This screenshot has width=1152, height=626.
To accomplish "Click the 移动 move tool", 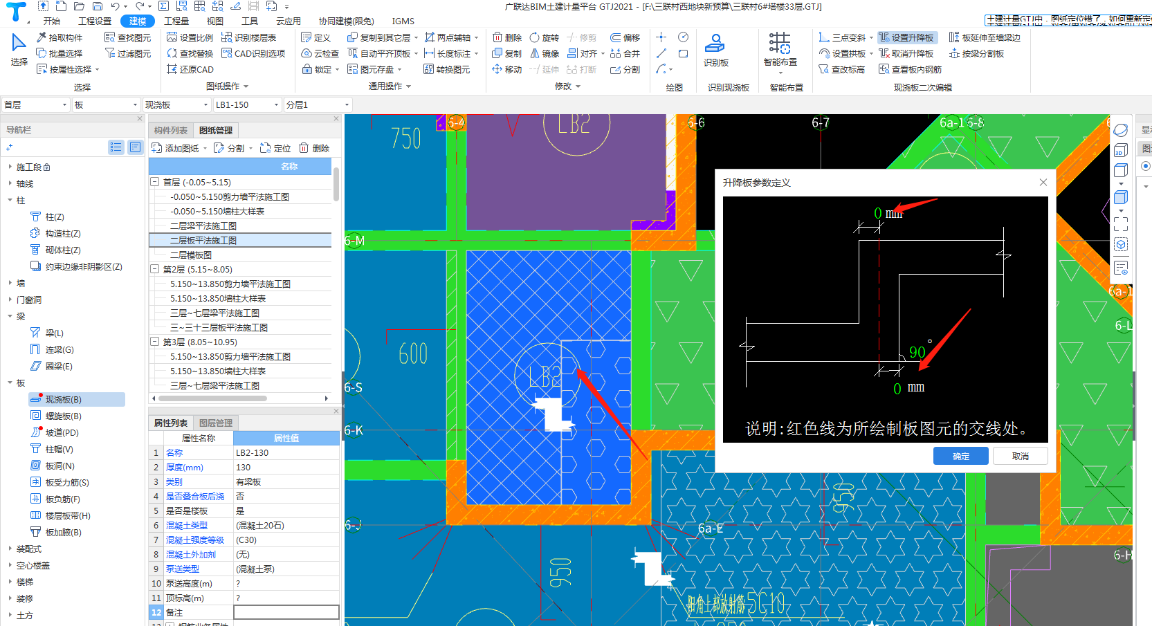I will [x=507, y=69].
